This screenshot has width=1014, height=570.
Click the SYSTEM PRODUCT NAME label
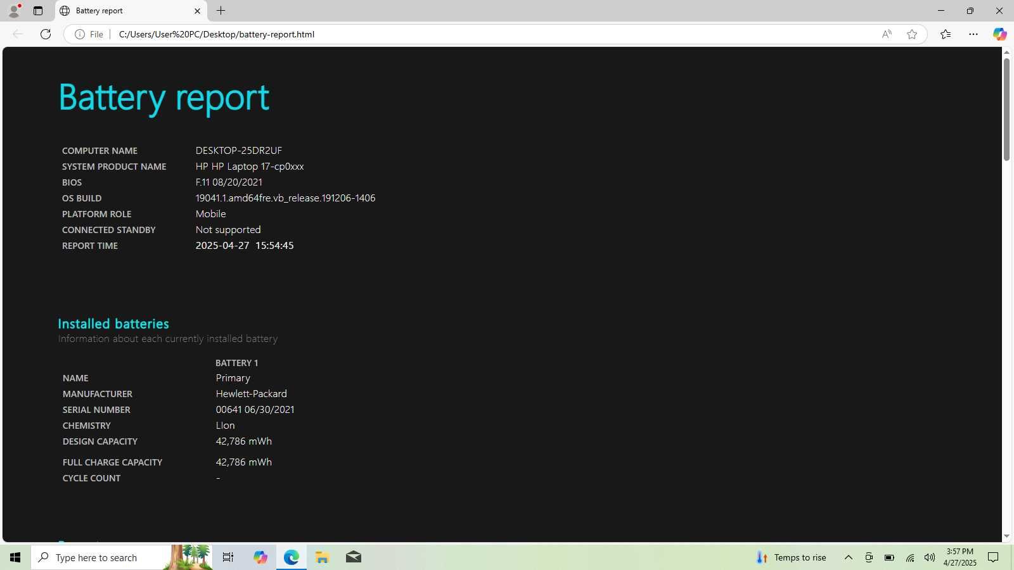tap(114, 167)
